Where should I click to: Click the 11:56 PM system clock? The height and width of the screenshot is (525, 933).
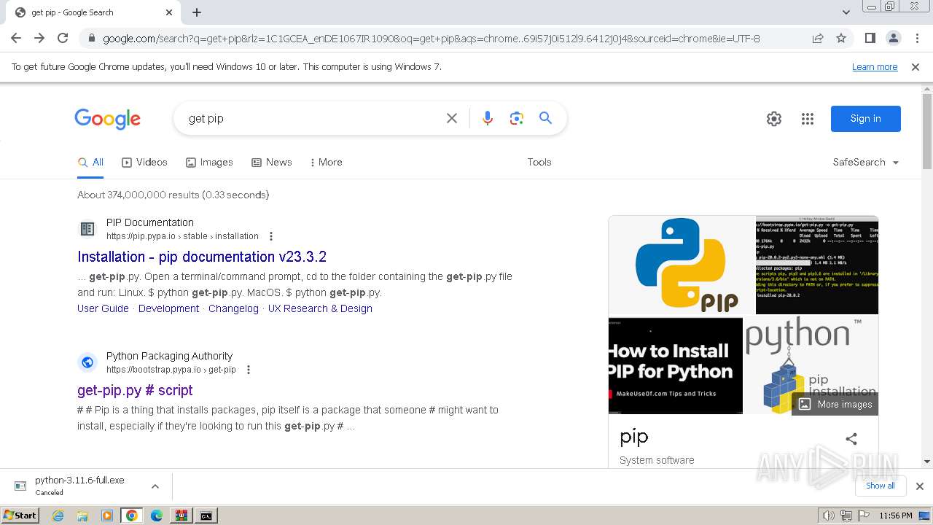tap(896, 516)
